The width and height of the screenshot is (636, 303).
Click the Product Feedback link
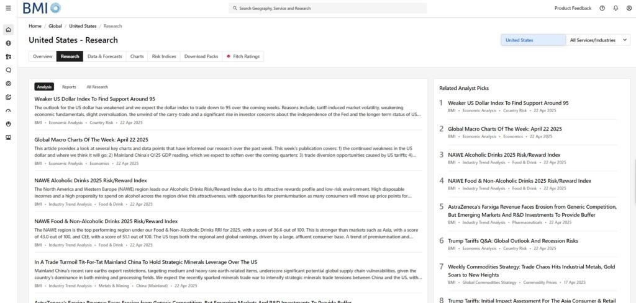pyautogui.click(x=573, y=8)
